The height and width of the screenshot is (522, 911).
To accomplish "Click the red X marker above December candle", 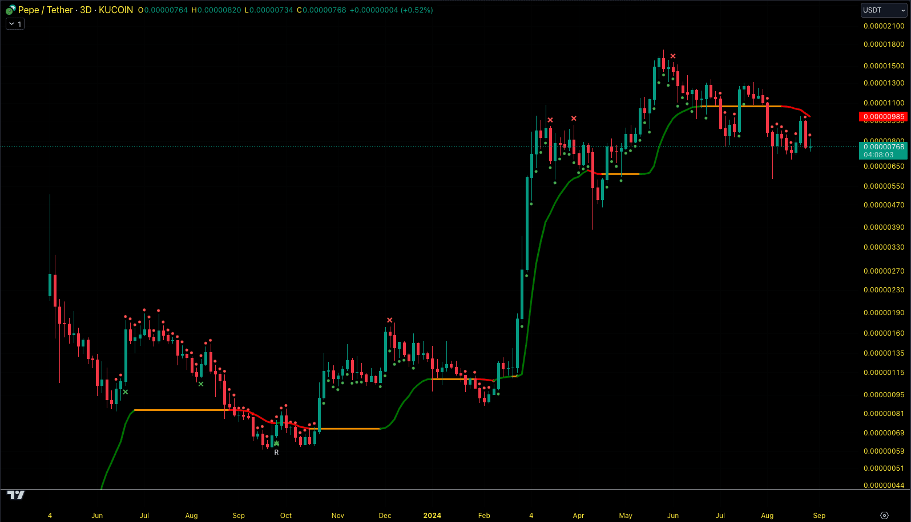I will point(390,320).
